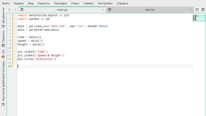The width and height of the screenshot is (206, 116).
Task: Click line number 15 in gutter
Action: click(9, 66)
